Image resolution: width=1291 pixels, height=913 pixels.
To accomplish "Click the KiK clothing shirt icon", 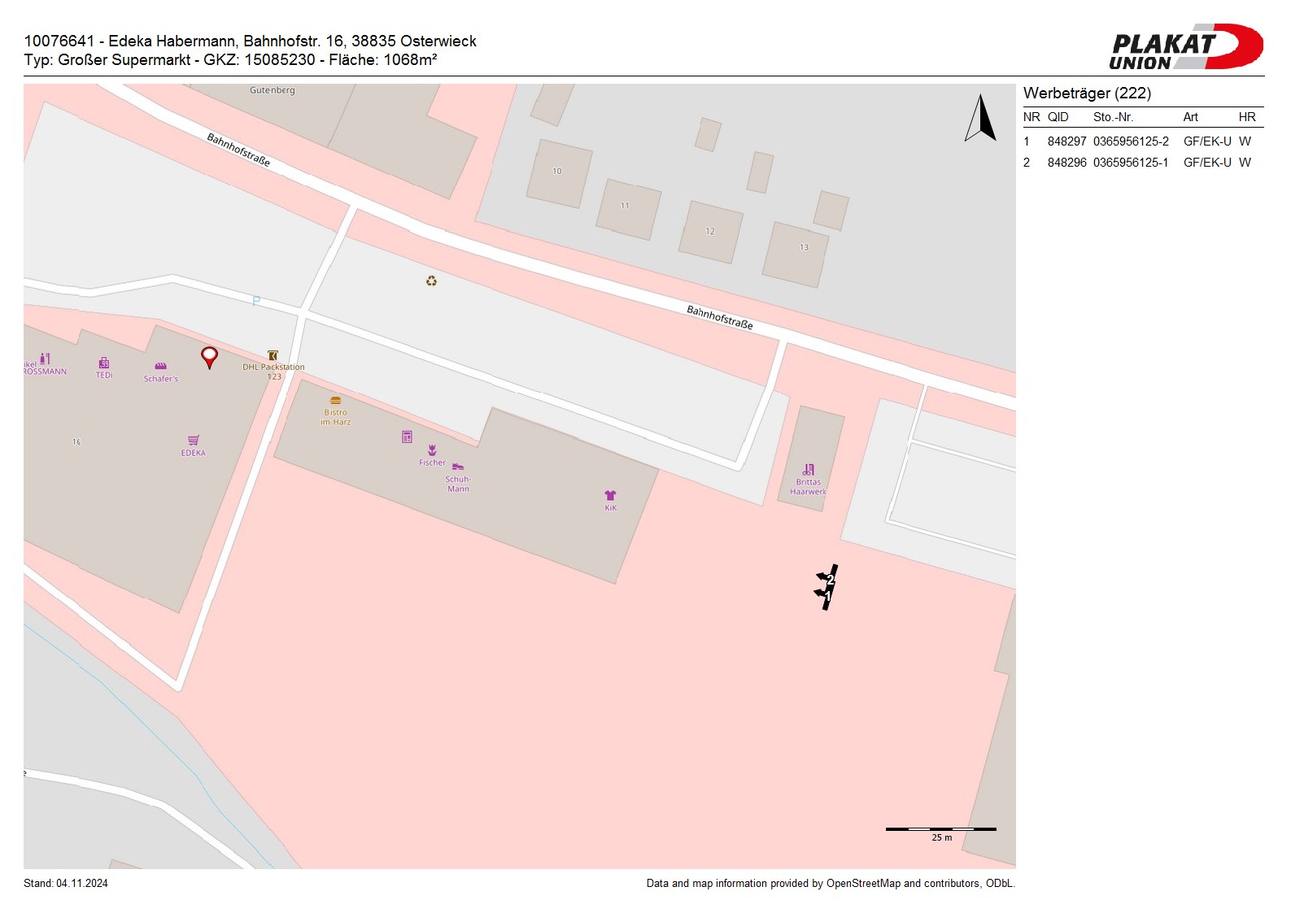I will point(610,495).
